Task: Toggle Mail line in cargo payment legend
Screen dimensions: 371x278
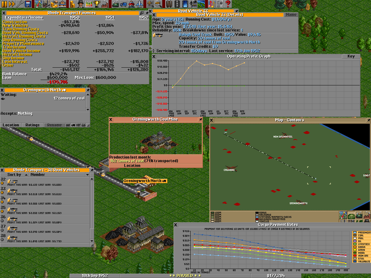Action: click(362, 238)
